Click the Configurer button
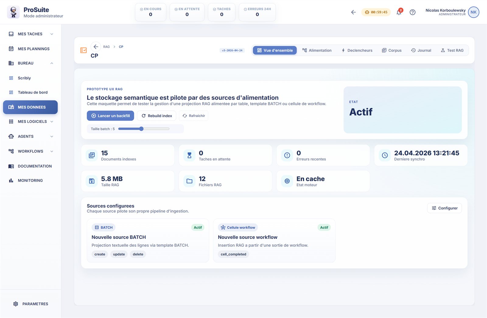The image size is (487, 318). click(444, 208)
